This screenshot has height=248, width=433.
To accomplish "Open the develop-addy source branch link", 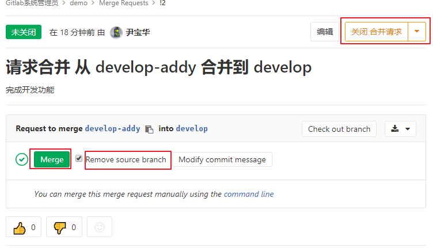I will coord(112,129).
